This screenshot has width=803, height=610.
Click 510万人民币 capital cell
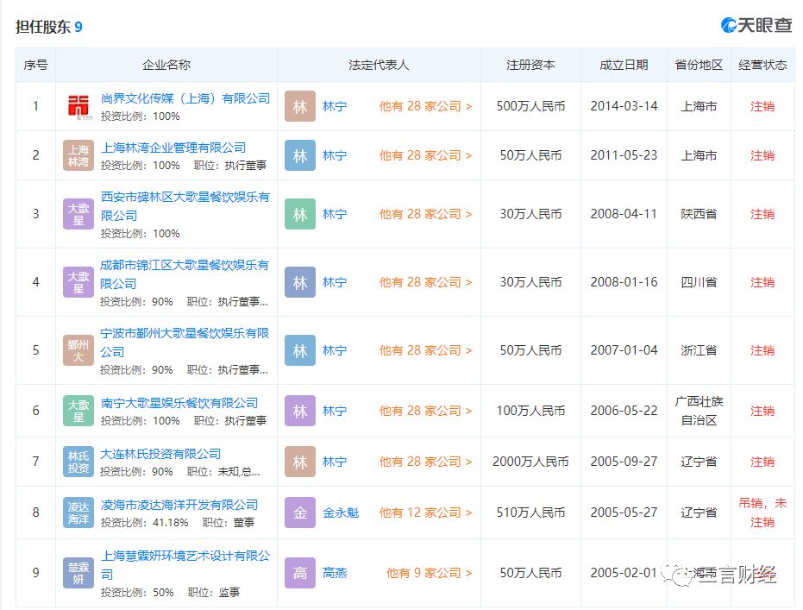pos(530,513)
